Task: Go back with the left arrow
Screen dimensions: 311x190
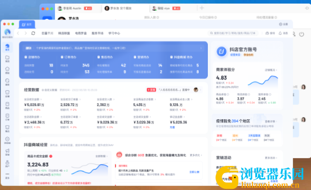Action: point(18,33)
